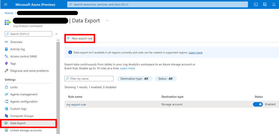This screenshot has height=134, width=279.
Task: Open Cloud Shell from the top bar
Action: (x=256, y=5)
